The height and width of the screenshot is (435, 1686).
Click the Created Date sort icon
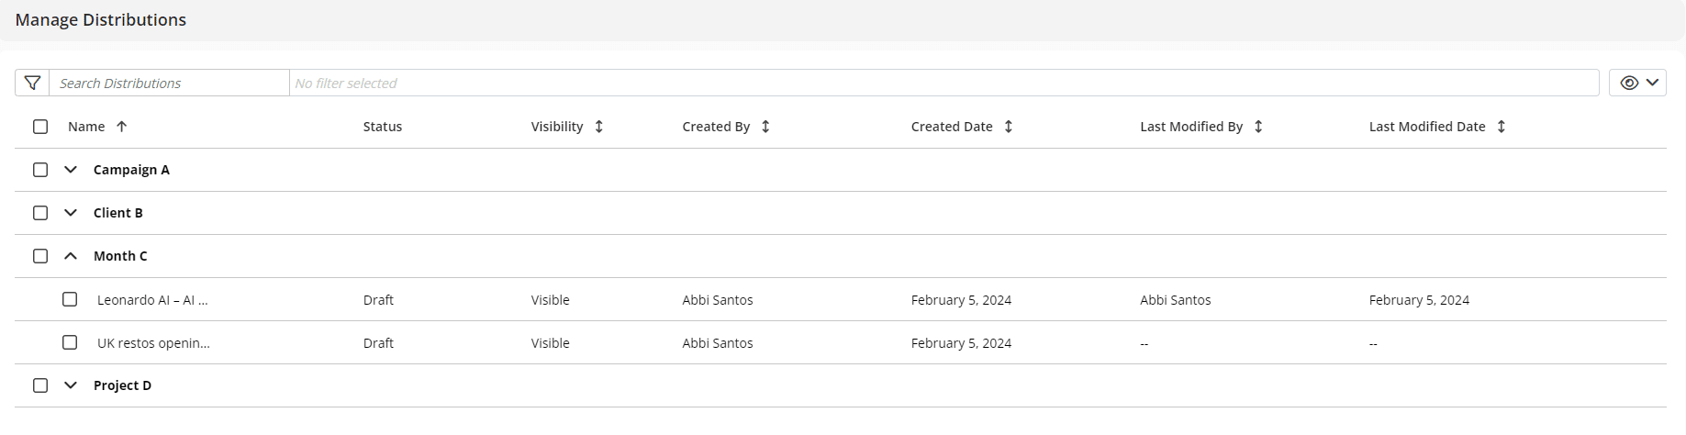[1008, 127]
